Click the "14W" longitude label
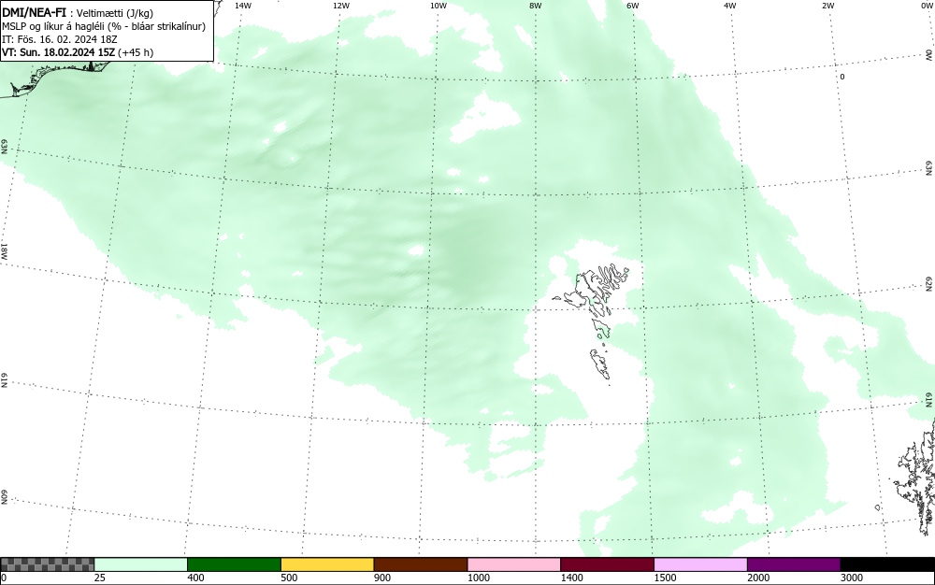Viewport: 935px width, 585px height. (x=243, y=6)
